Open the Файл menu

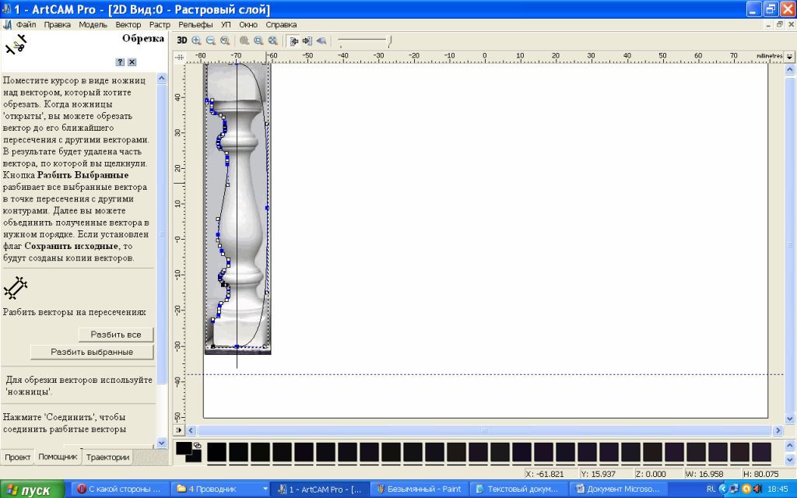tap(26, 24)
